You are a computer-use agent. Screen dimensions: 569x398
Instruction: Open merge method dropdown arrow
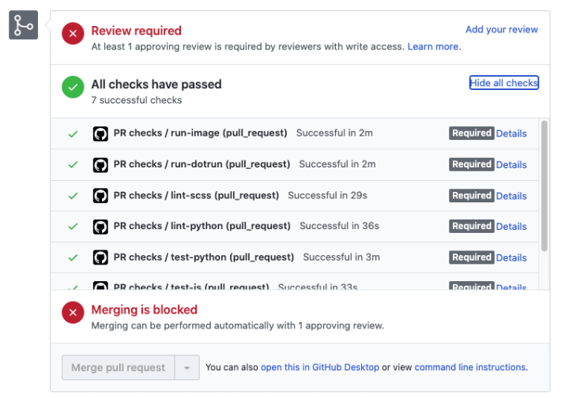pos(187,367)
